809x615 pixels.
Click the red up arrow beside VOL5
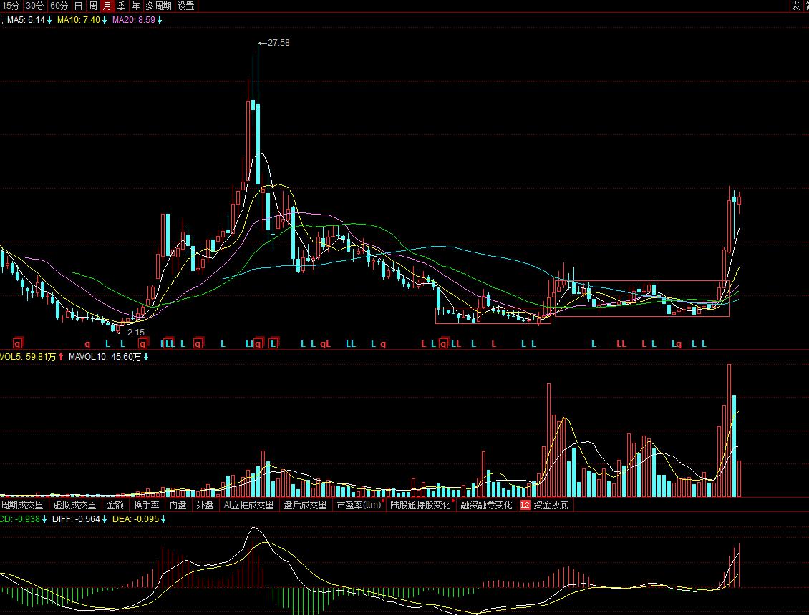[62, 356]
